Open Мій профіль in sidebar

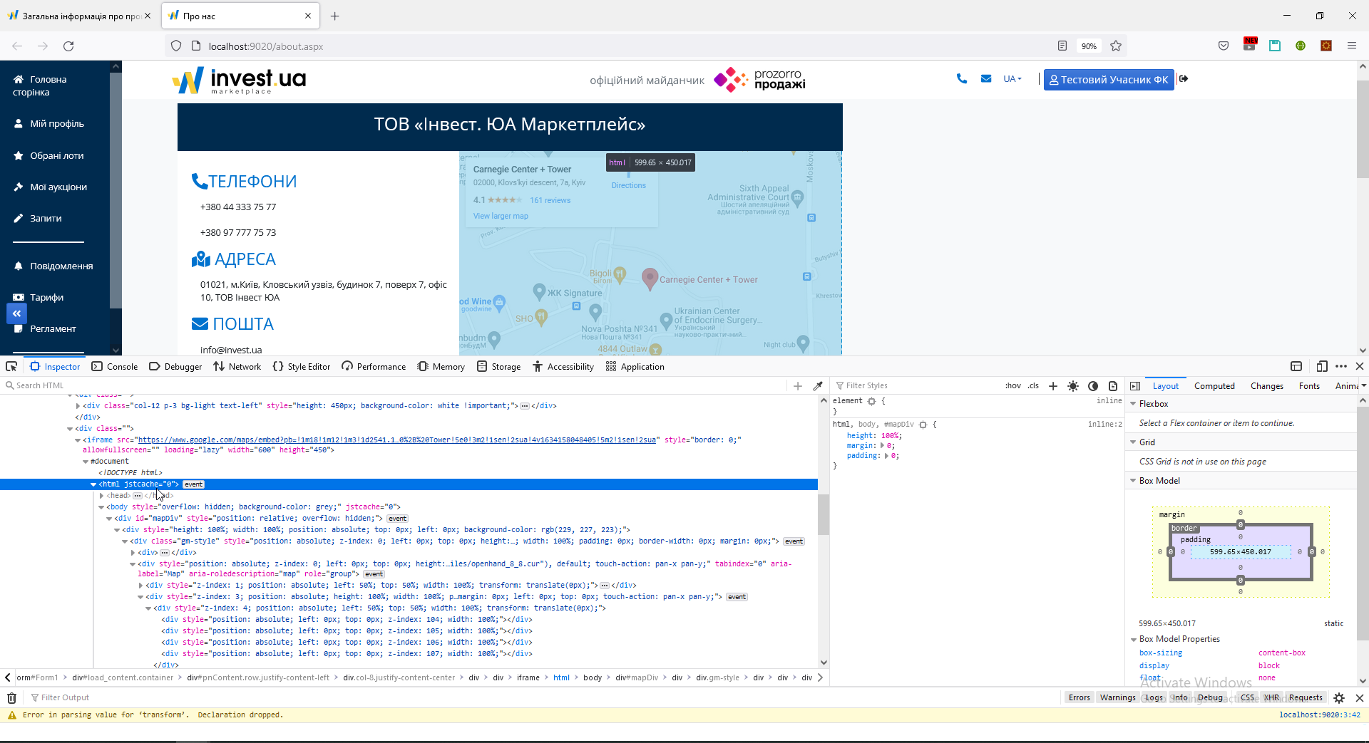click(56, 123)
